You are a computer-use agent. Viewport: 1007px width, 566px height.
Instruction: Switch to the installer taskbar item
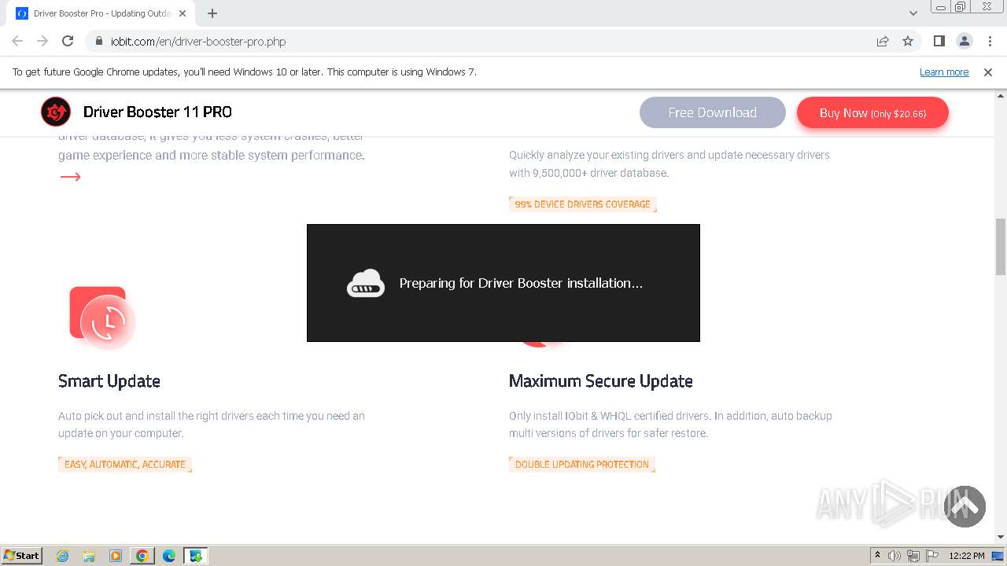(x=196, y=556)
